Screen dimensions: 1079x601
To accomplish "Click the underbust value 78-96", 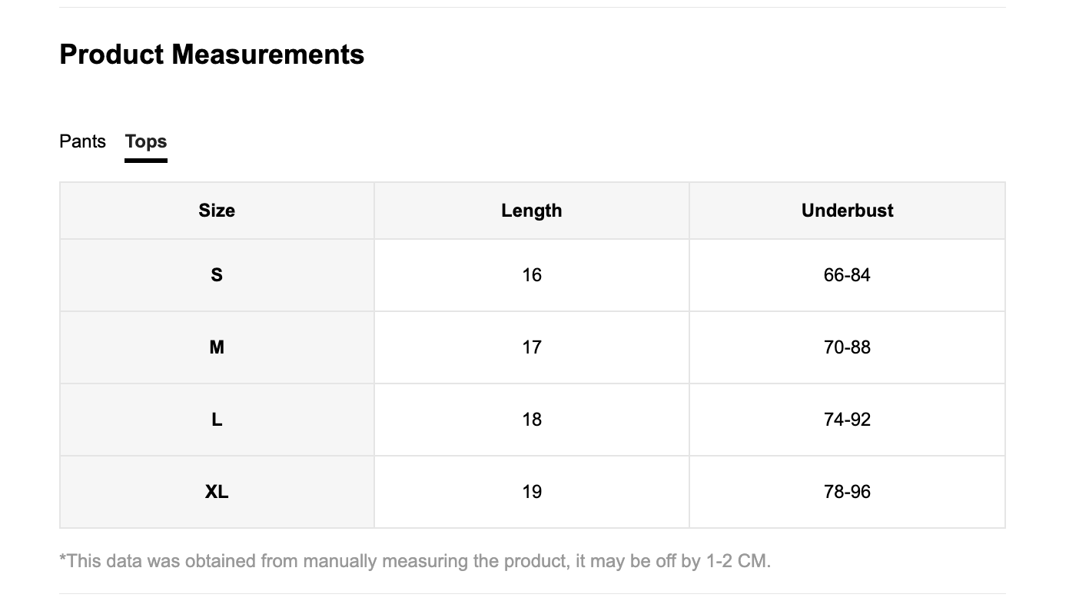I will (x=847, y=492).
